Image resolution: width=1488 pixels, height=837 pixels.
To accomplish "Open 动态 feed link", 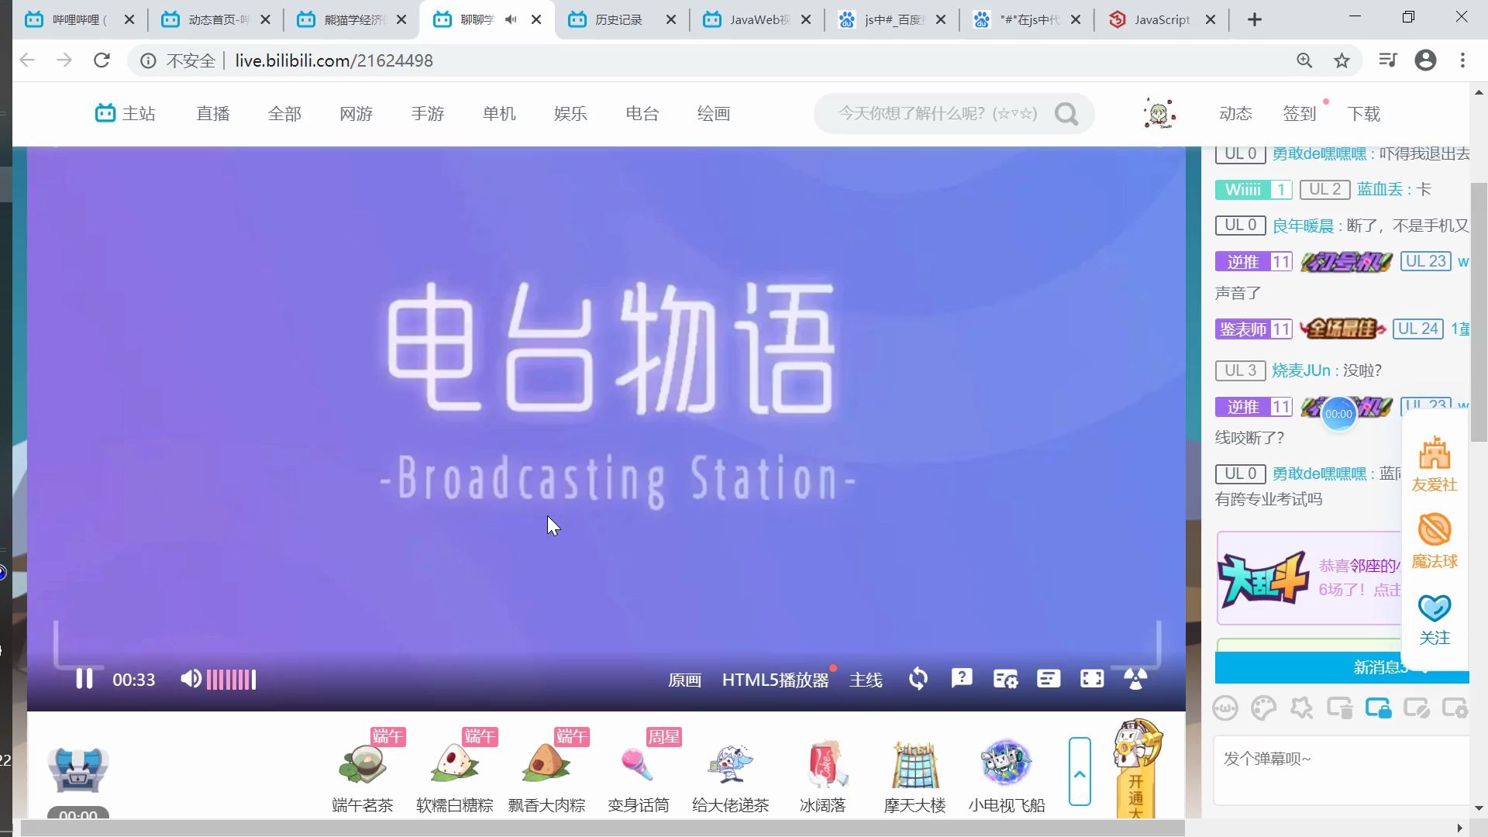I will click(1235, 114).
